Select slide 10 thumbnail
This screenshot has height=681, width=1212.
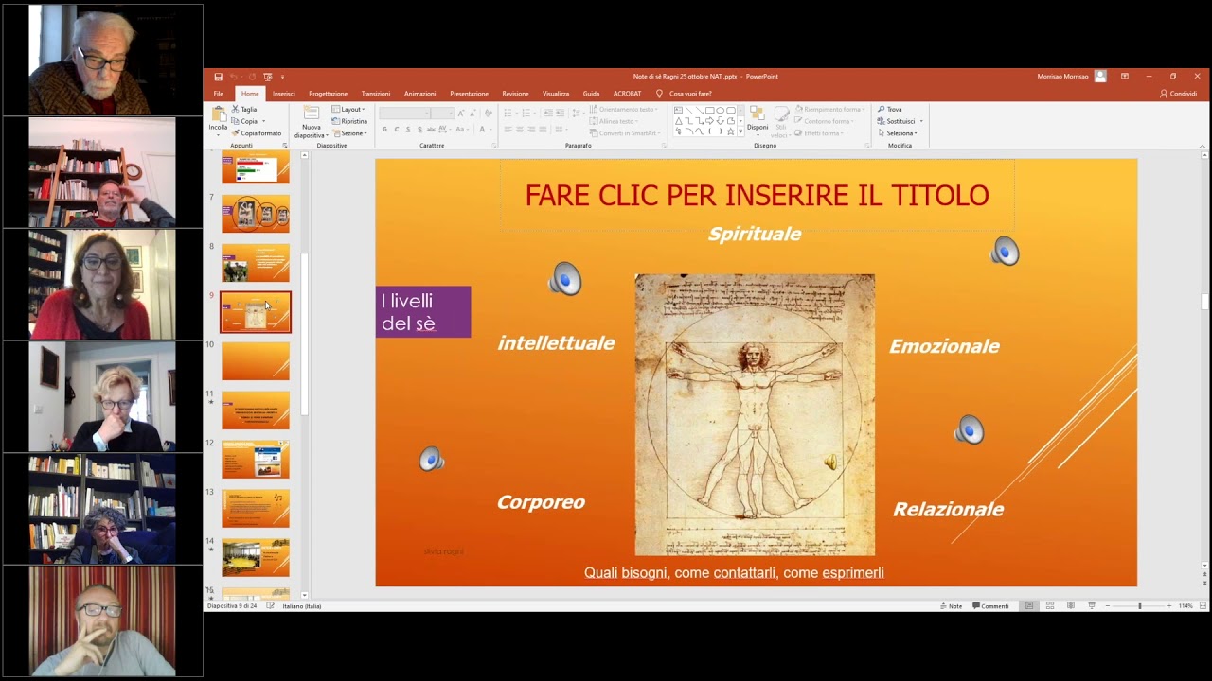pyautogui.click(x=256, y=361)
